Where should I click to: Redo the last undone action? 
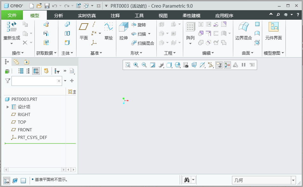tap(67, 6)
